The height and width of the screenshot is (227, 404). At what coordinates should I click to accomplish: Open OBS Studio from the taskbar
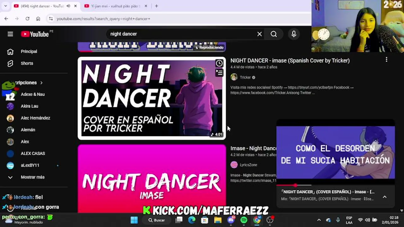click(270, 220)
